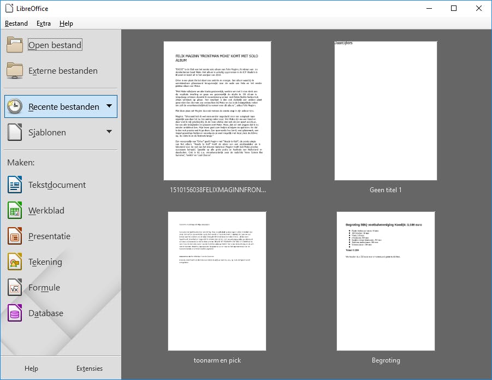Expand the Sjablonen dropdown arrow

tap(109, 132)
